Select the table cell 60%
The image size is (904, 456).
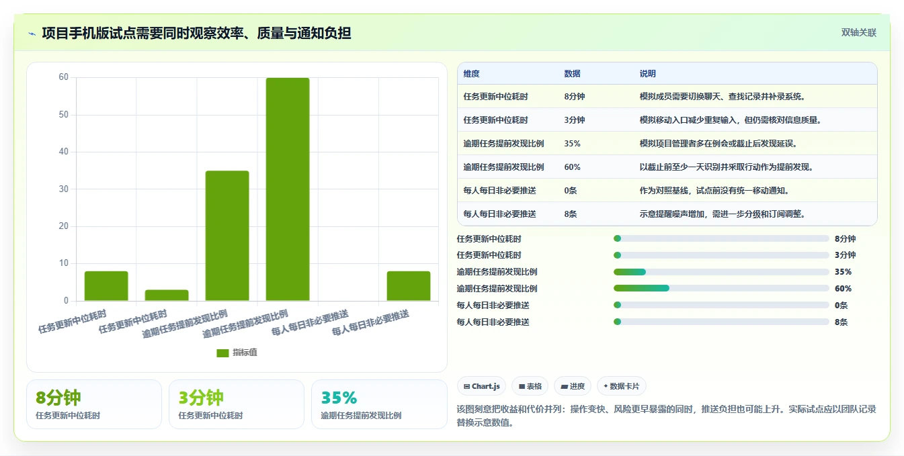click(573, 167)
